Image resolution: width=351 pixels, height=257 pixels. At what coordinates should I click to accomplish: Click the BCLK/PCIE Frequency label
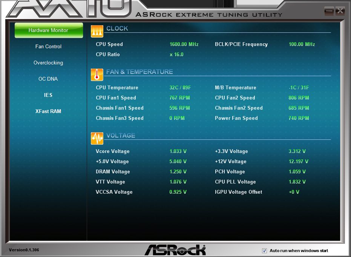[241, 44]
